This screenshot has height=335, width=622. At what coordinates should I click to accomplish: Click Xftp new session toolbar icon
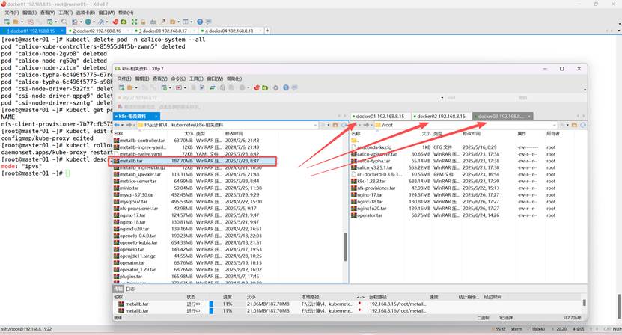coord(121,87)
